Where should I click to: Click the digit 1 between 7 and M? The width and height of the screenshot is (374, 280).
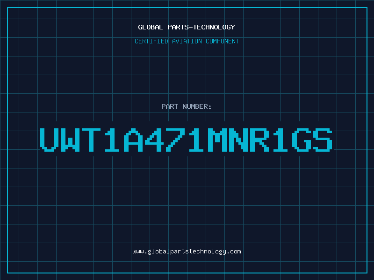196,140
